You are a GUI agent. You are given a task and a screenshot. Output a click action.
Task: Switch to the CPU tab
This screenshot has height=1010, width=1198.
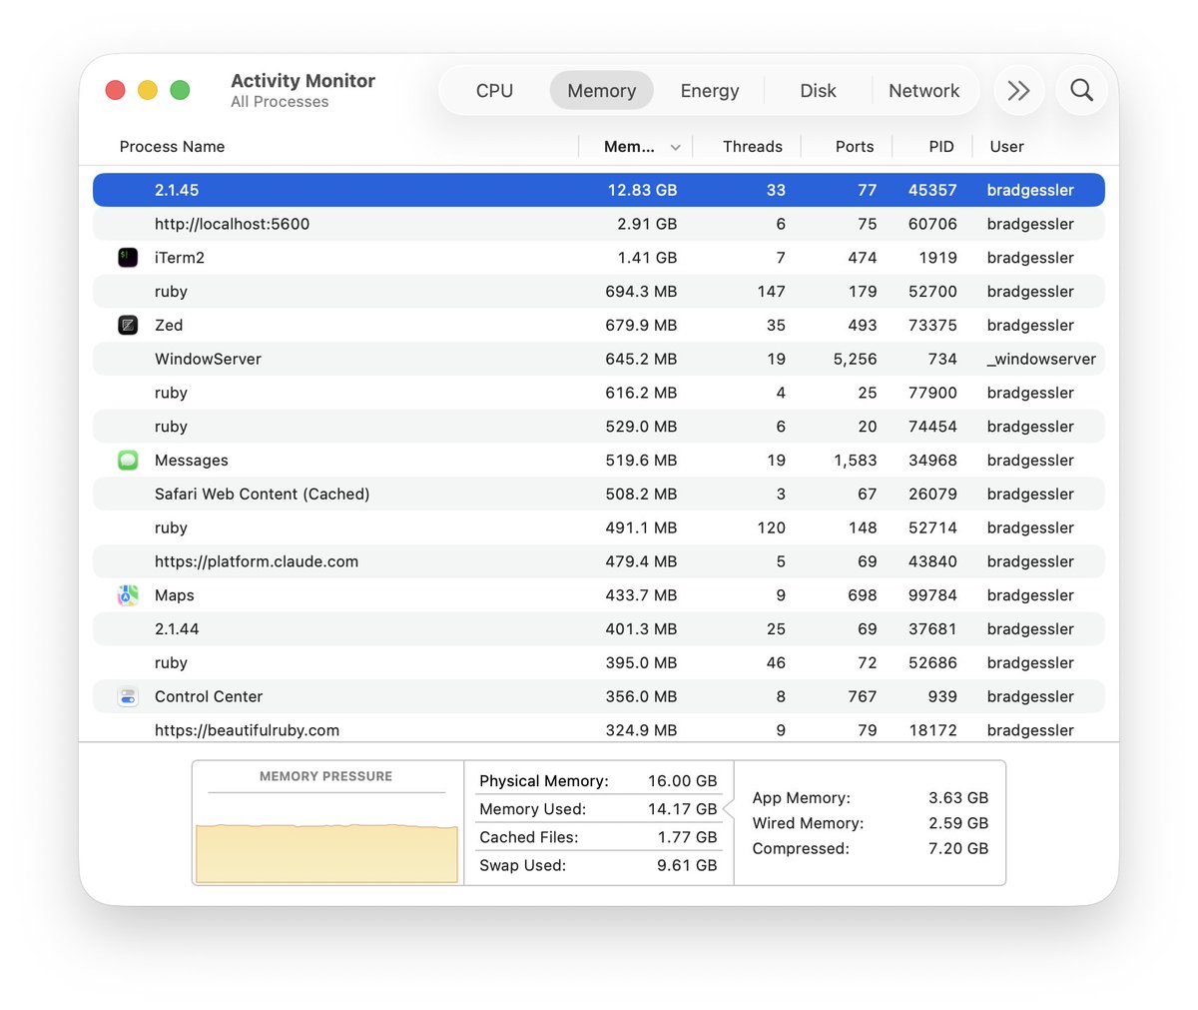point(494,90)
